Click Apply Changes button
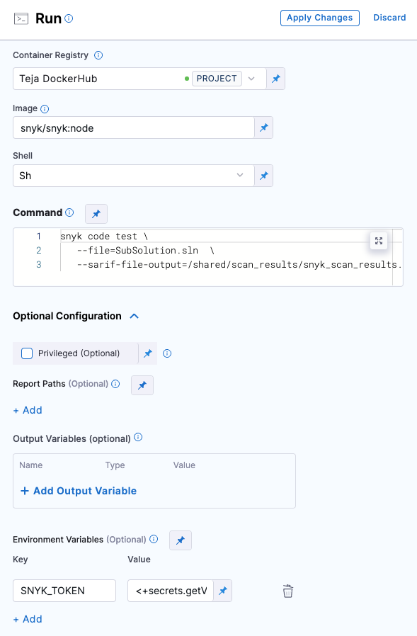This screenshot has width=417, height=636. (319, 18)
